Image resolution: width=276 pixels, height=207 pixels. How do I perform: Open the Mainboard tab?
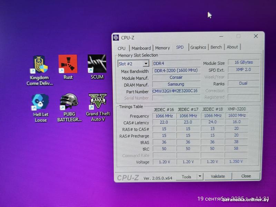point(141,48)
